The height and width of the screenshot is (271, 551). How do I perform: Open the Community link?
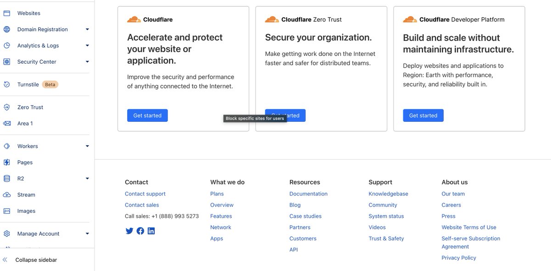pyautogui.click(x=383, y=205)
